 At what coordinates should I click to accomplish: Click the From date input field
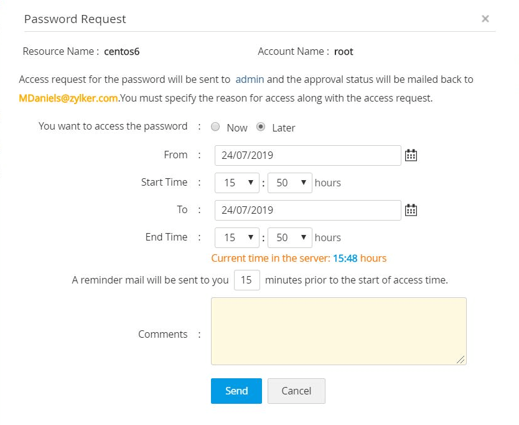tap(307, 155)
